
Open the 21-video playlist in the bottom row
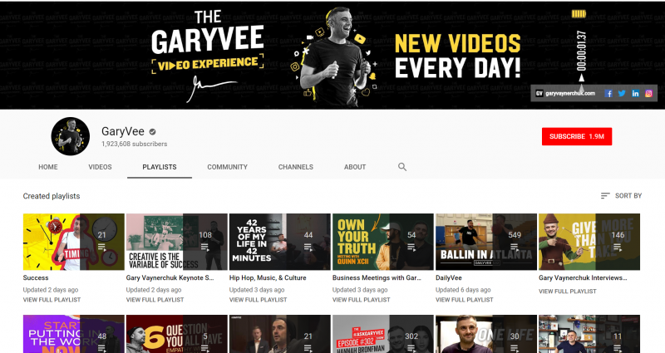click(x=280, y=334)
